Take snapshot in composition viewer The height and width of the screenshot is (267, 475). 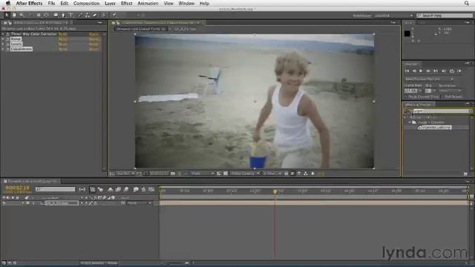173,174
